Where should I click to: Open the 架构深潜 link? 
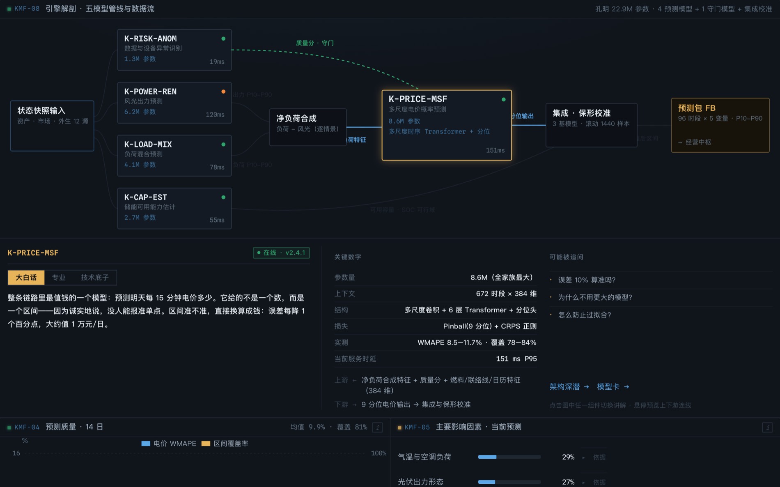pos(569,387)
